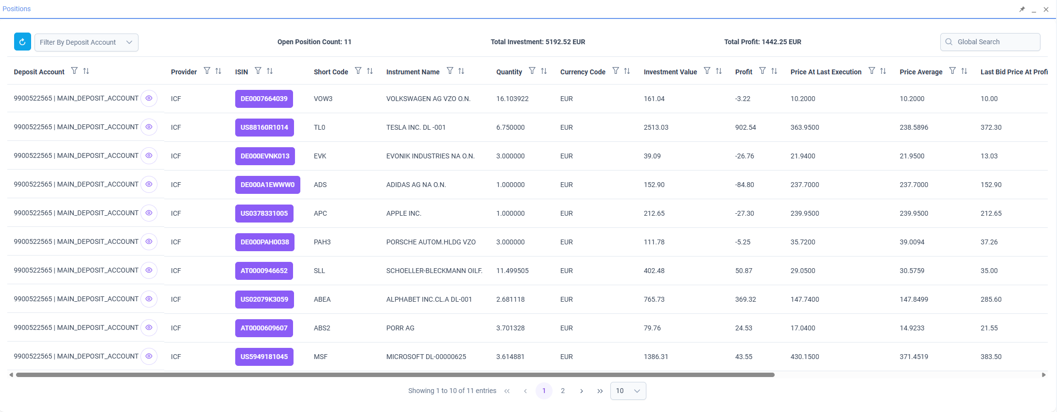The height and width of the screenshot is (412, 1057).
Task: Jump to last page double arrow
Action: [600, 391]
